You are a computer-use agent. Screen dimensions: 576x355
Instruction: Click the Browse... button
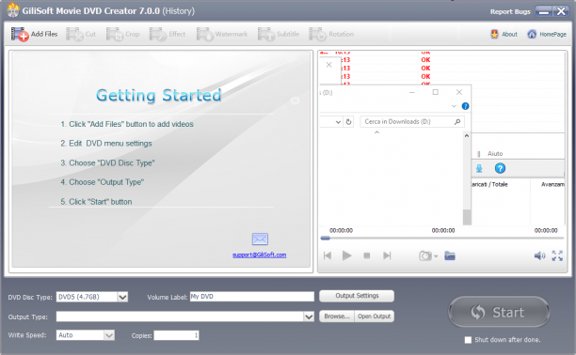[x=337, y=316]
